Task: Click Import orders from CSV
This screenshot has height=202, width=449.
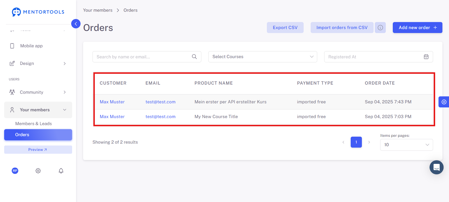Action: click(342, 28)
